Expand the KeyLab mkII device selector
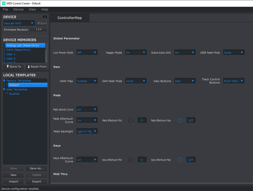The height and width of the screenshot is (191, 253). coord(19,23)
